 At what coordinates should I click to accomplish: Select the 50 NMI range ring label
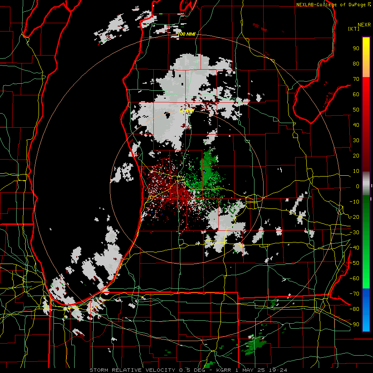(187, 111)
